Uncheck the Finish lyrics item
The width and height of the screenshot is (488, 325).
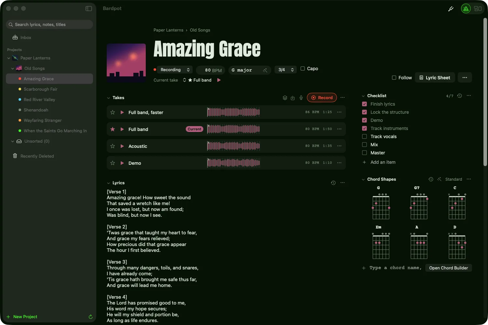pyautogui.click(x=364, y=104)
